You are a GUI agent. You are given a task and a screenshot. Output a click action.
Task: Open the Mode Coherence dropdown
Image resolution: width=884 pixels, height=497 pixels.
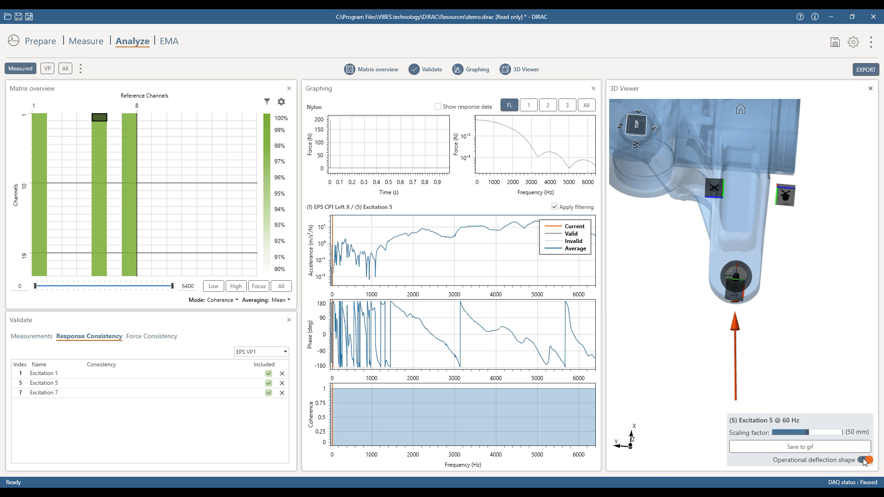[x=223, y=300]
